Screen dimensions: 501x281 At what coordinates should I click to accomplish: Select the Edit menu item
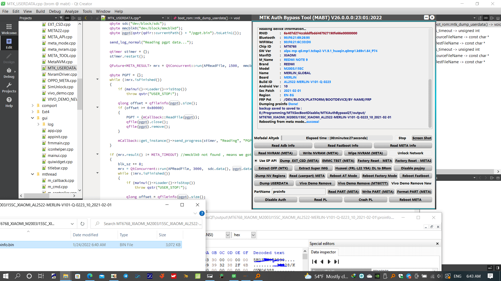point(16,11)
